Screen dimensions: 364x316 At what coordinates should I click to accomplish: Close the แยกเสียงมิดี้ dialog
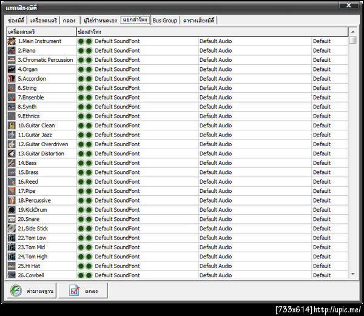click(x=348, y=5)
